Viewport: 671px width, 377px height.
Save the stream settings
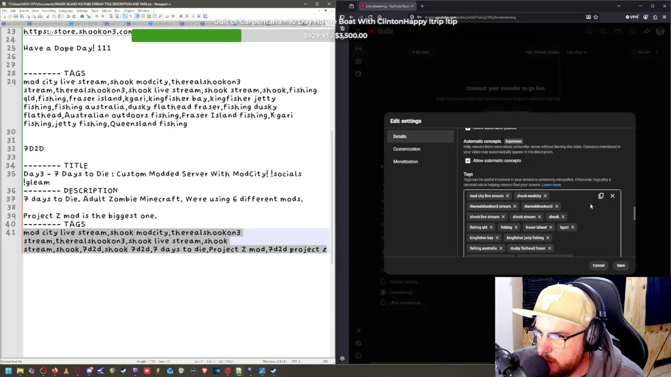pyautogui.click(x=621, y=265)
